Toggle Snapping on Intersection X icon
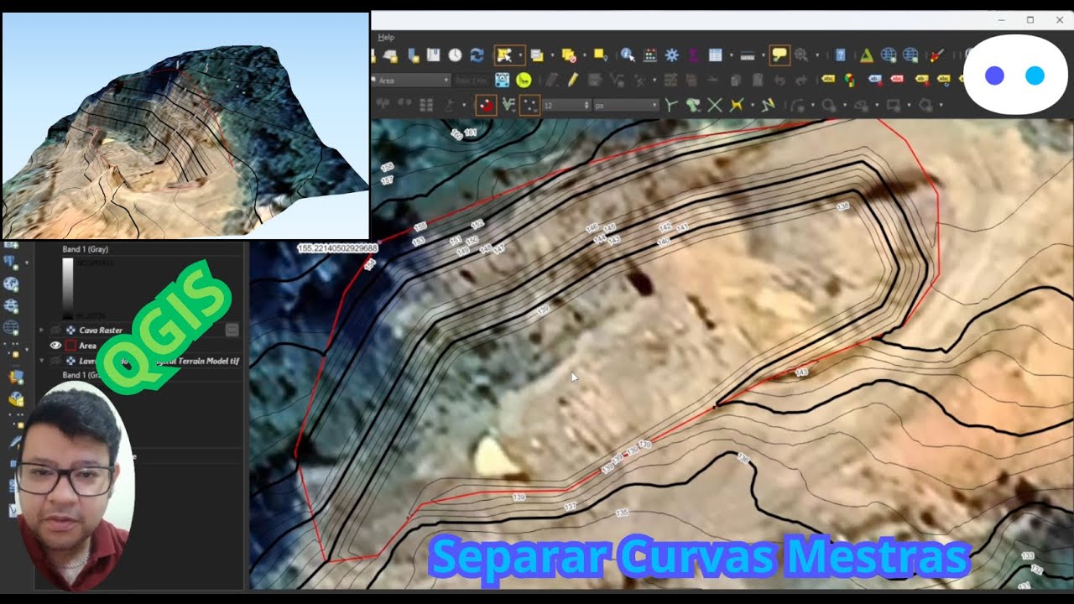This screenshot has width=1074, height=604. tap(714, 105)
